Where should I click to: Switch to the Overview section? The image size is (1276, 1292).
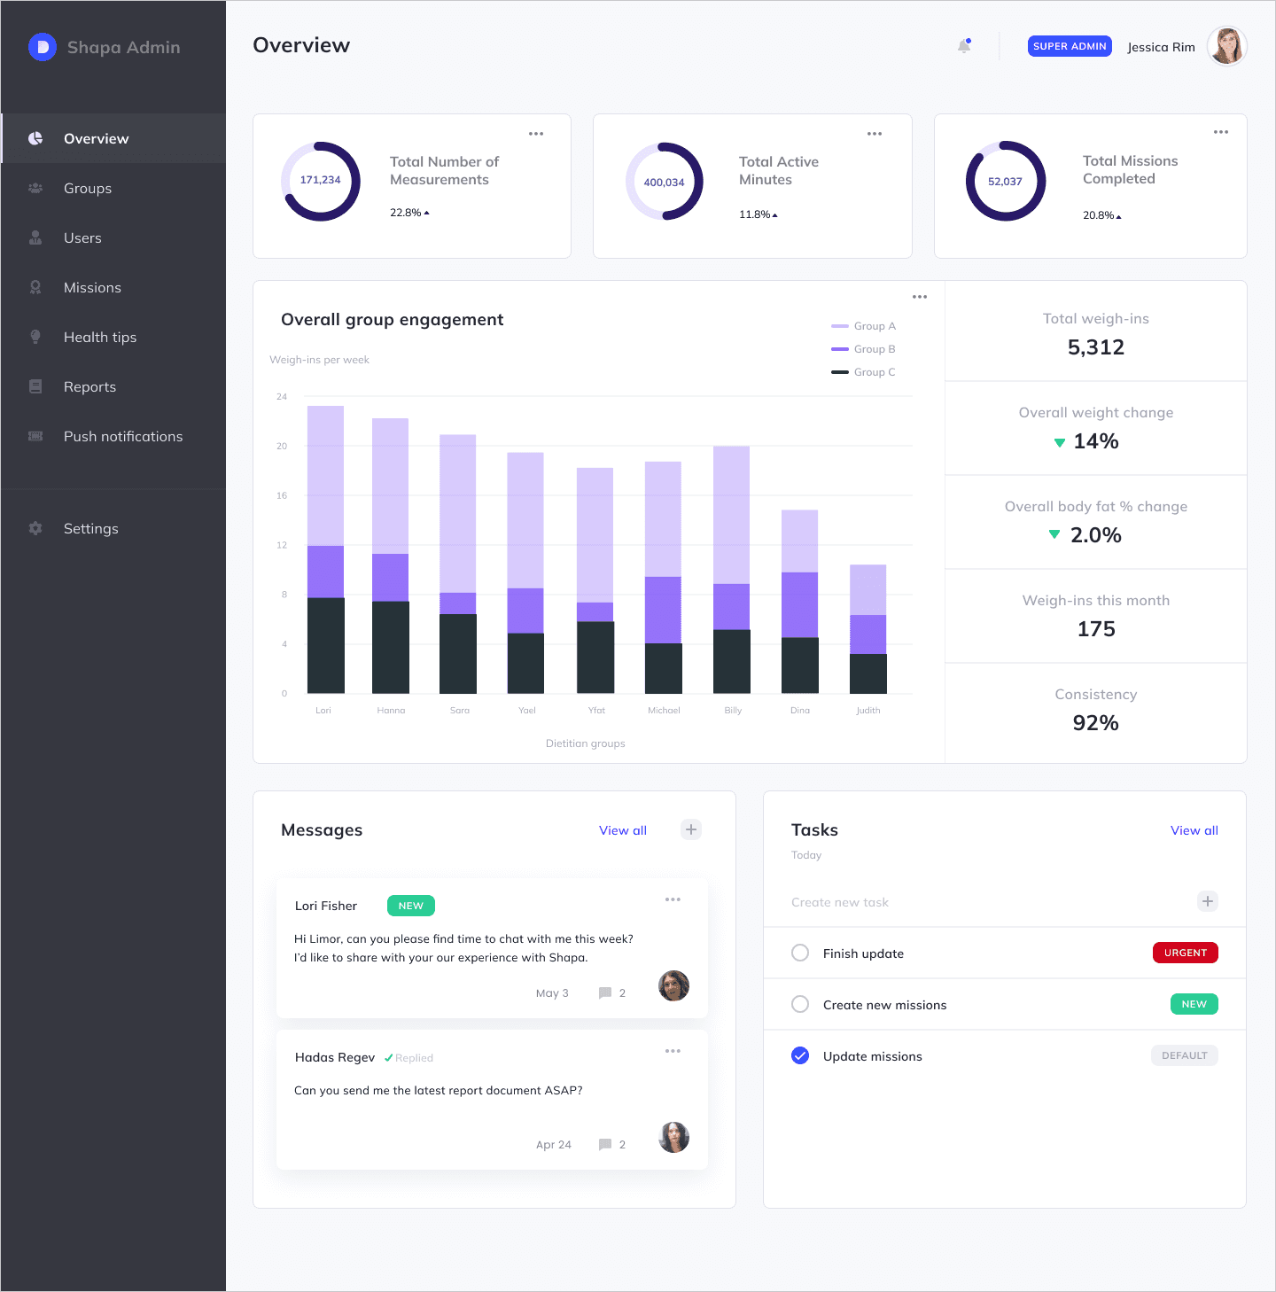coord(97,138)
